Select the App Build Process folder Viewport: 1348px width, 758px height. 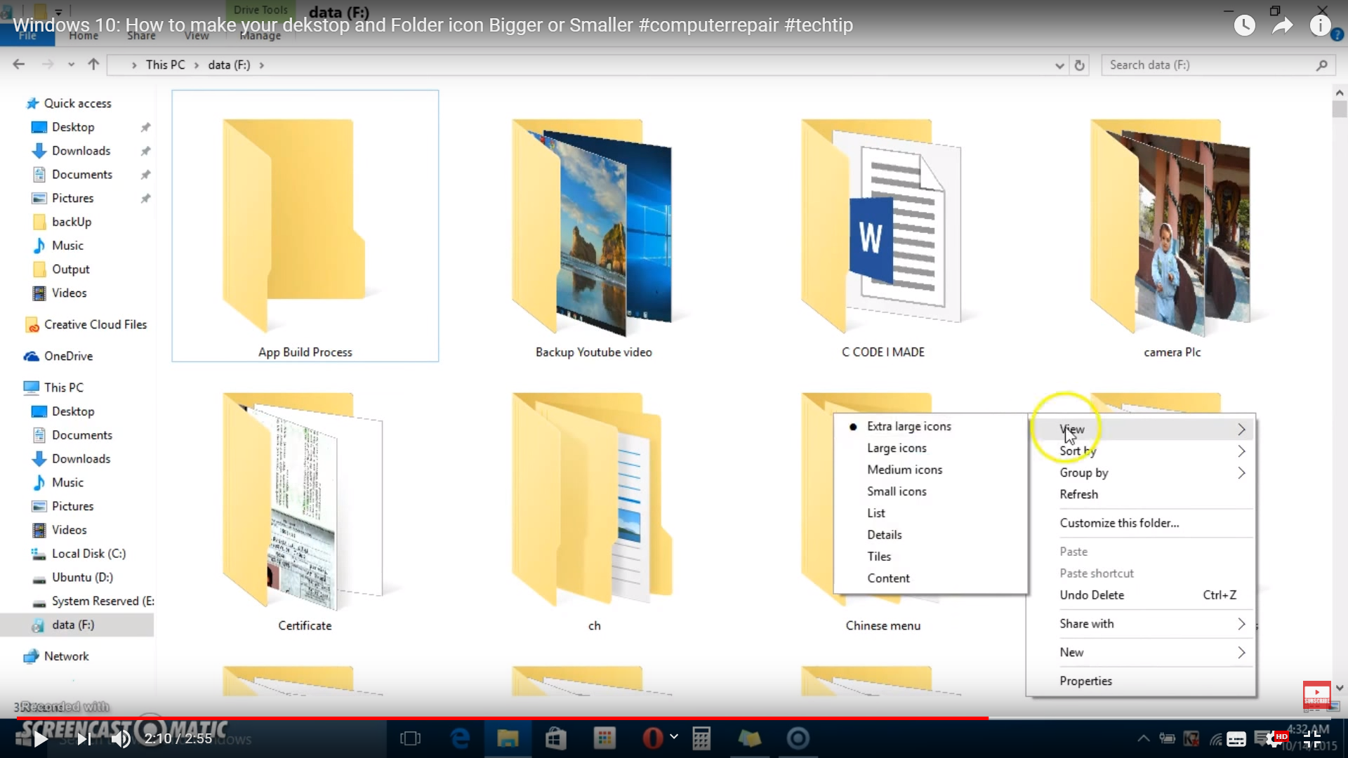[x=305, y=226]
